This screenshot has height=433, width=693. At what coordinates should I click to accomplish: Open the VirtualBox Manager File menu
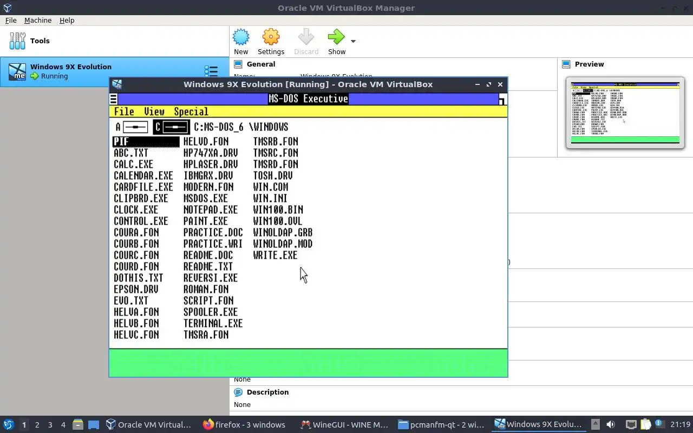[11, 20]
